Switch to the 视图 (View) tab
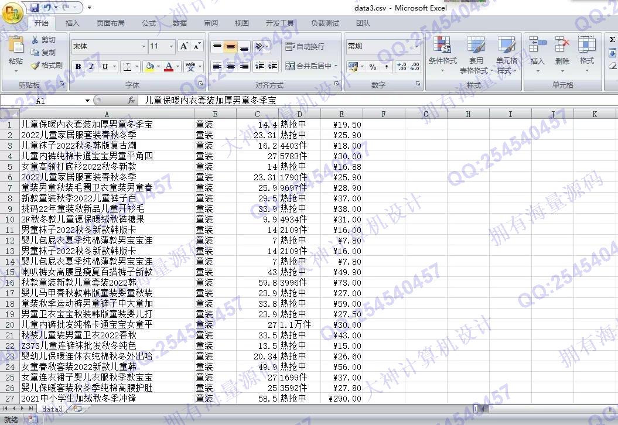Screen dimensions: 618x425 coord(241,23)
